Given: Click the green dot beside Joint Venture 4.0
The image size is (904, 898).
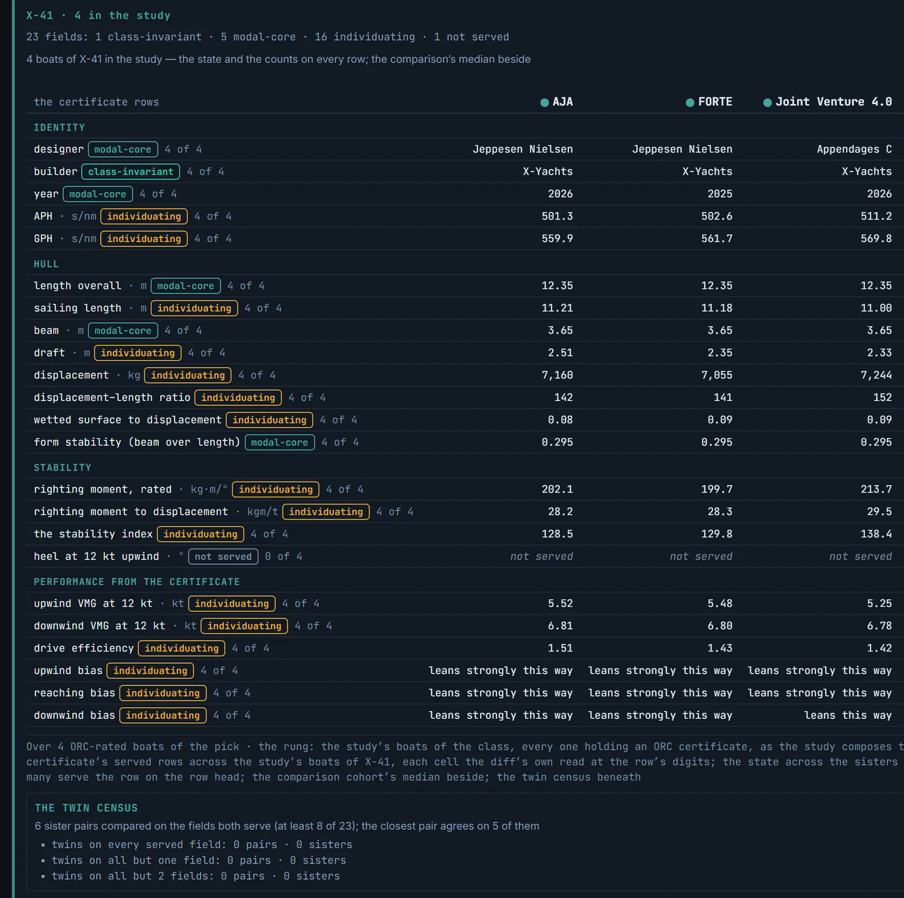Looking at the screenshot, I should coord(767,102).
